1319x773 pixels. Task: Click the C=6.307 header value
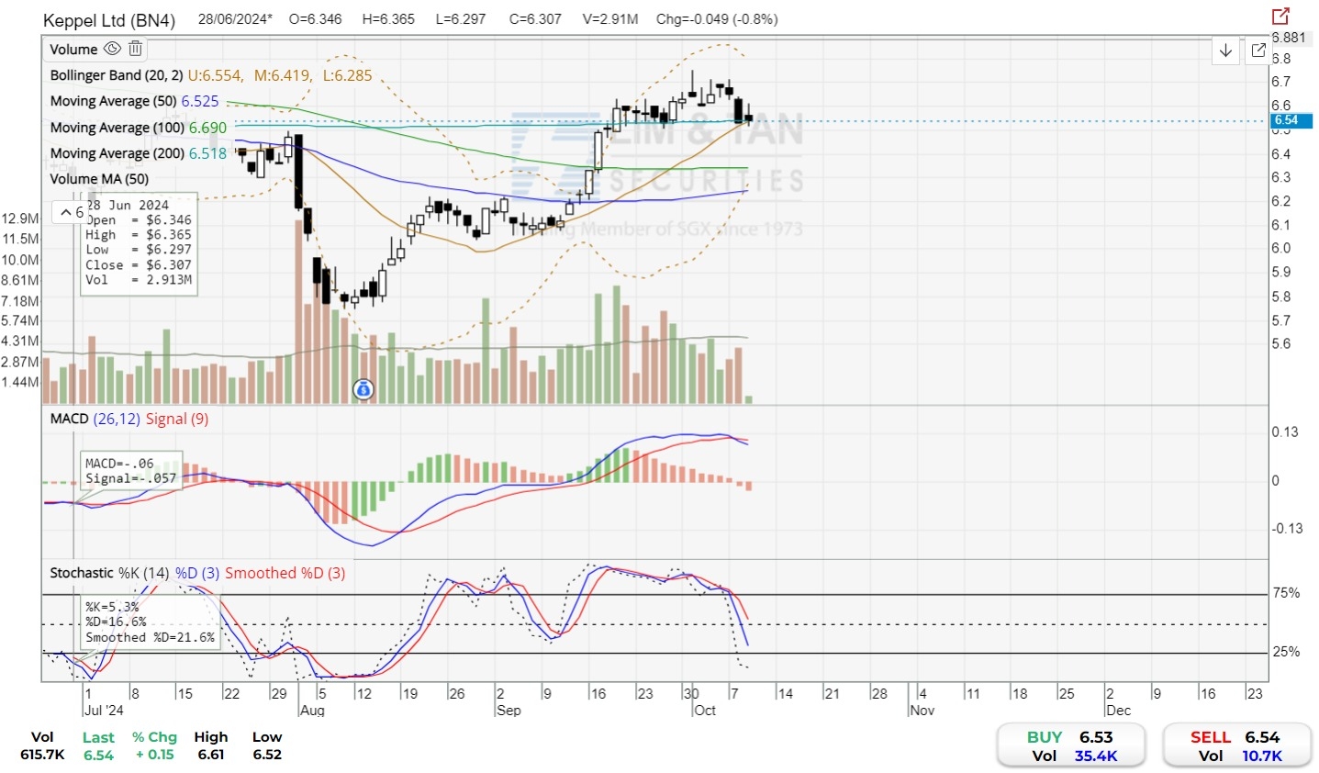click(x=535, y=19)
